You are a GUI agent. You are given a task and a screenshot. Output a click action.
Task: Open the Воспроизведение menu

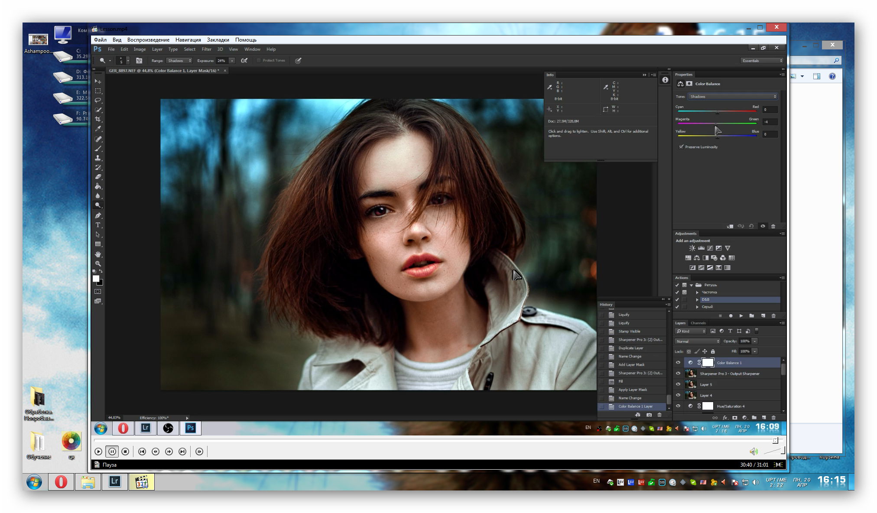pos(148,39)
